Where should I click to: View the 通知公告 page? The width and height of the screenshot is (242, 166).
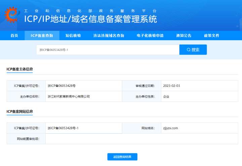pyautogui.click(x=184, y=36)
